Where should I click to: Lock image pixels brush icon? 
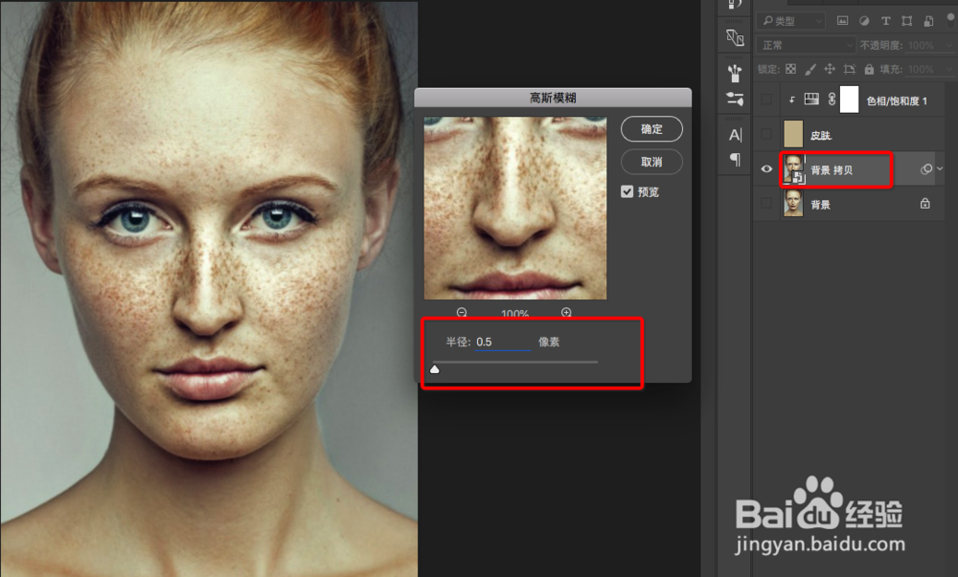(x=810, y=69)
